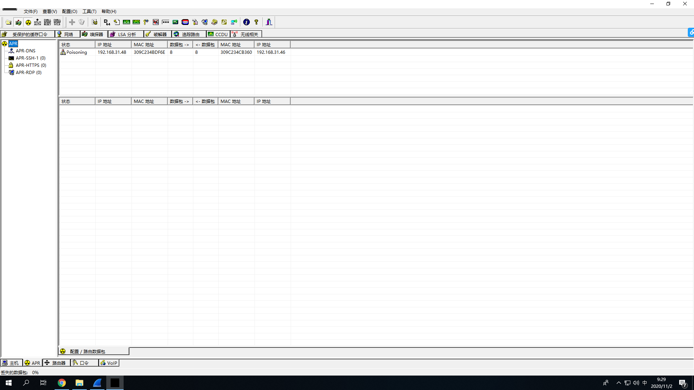Click the Base64 decoder icon

tap(107, 22)
